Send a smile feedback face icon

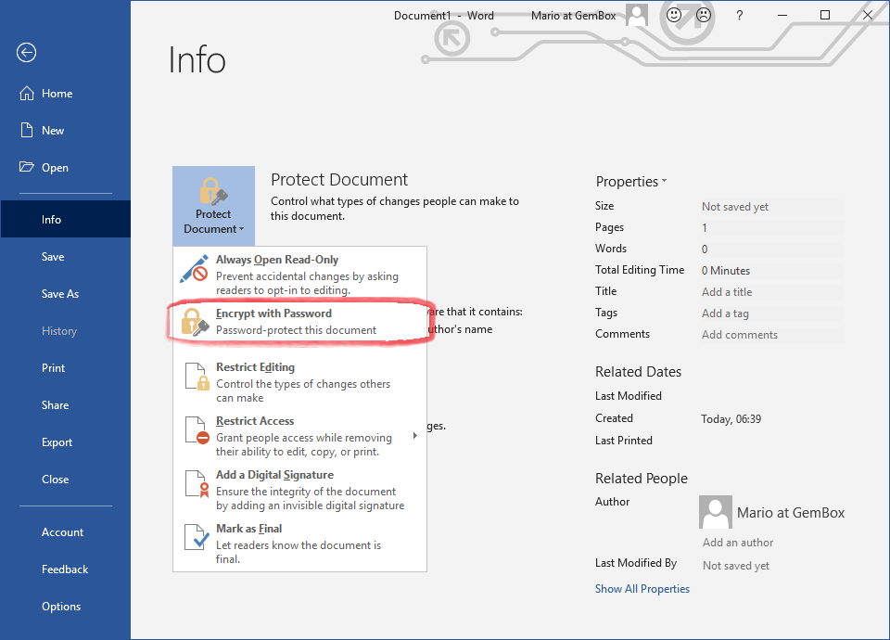[x=674, y=15]
